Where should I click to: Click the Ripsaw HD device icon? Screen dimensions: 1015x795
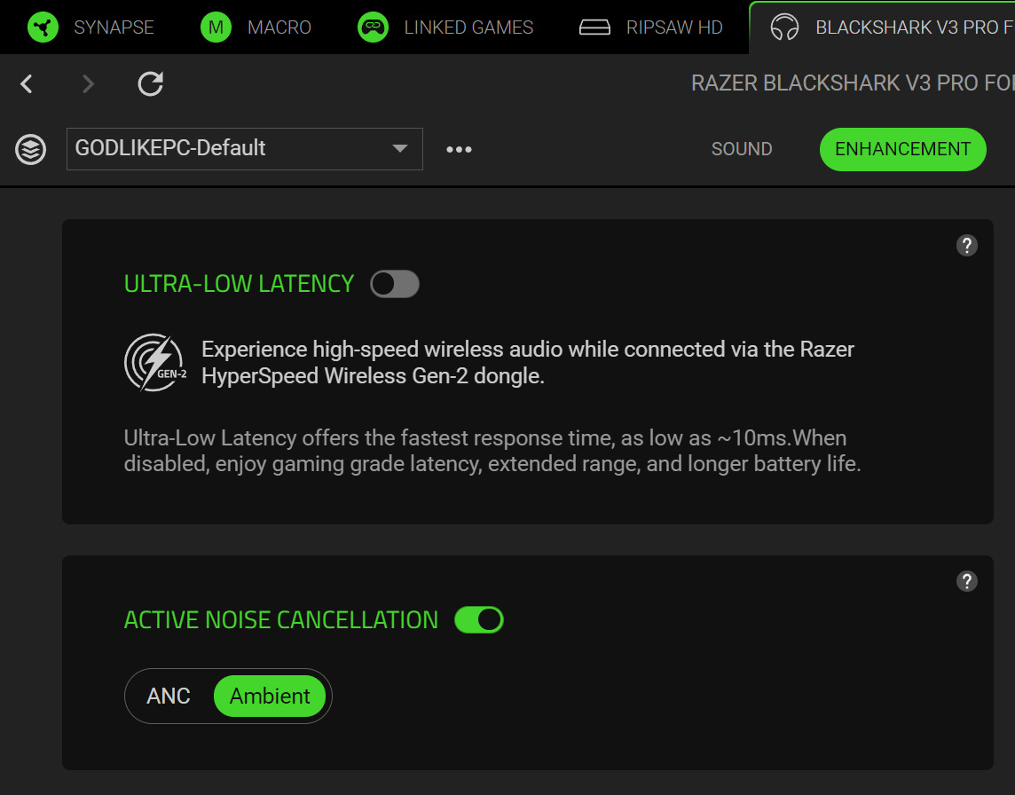(x=594, y=28)
